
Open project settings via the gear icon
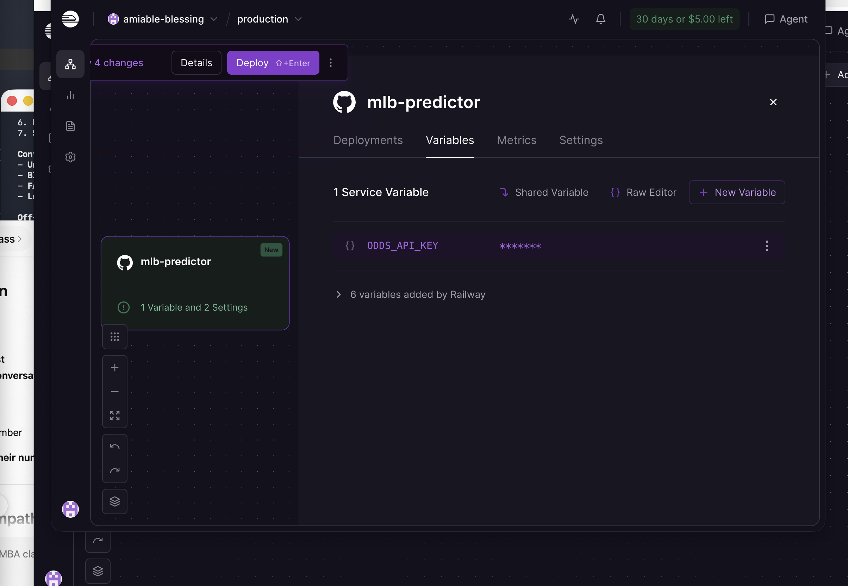(x=70, y=157)
